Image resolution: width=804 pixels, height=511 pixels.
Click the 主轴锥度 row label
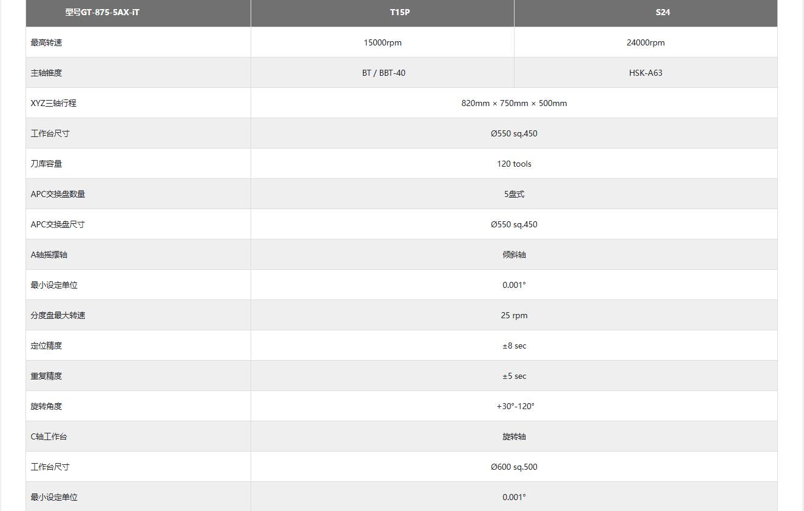click(47, 73)
